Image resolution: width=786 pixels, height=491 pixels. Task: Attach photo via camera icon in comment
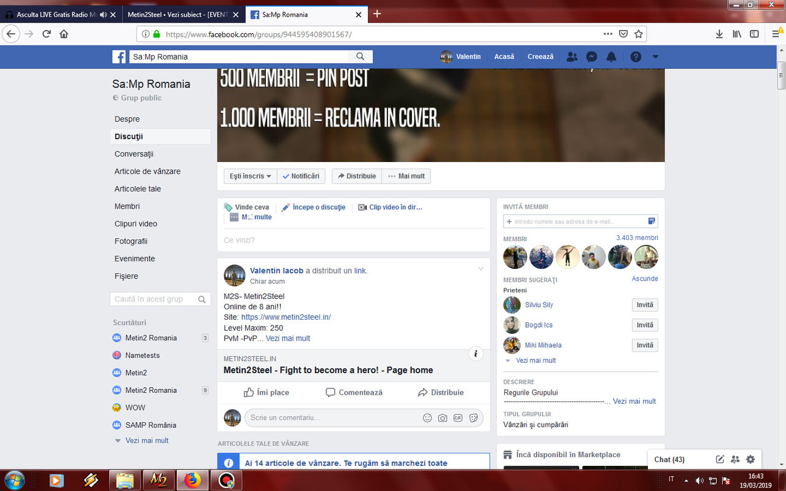tap(443, 418)
